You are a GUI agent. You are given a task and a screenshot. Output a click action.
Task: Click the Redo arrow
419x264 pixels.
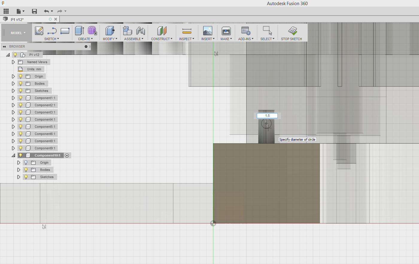click(60, 11)
